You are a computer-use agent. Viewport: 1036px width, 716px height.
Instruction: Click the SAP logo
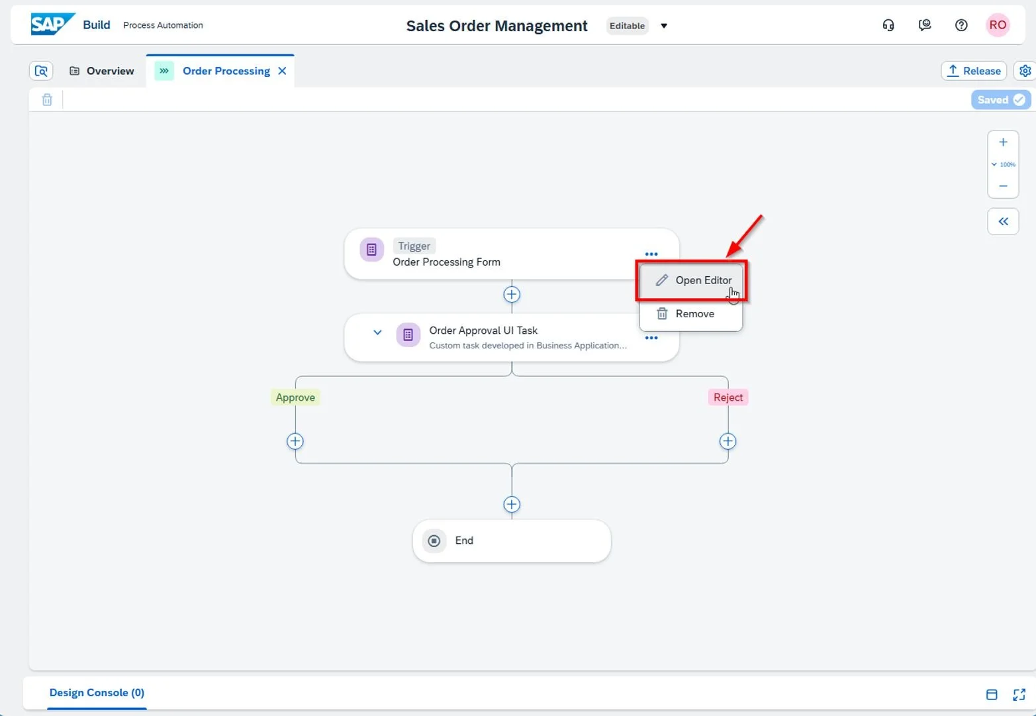52,25
